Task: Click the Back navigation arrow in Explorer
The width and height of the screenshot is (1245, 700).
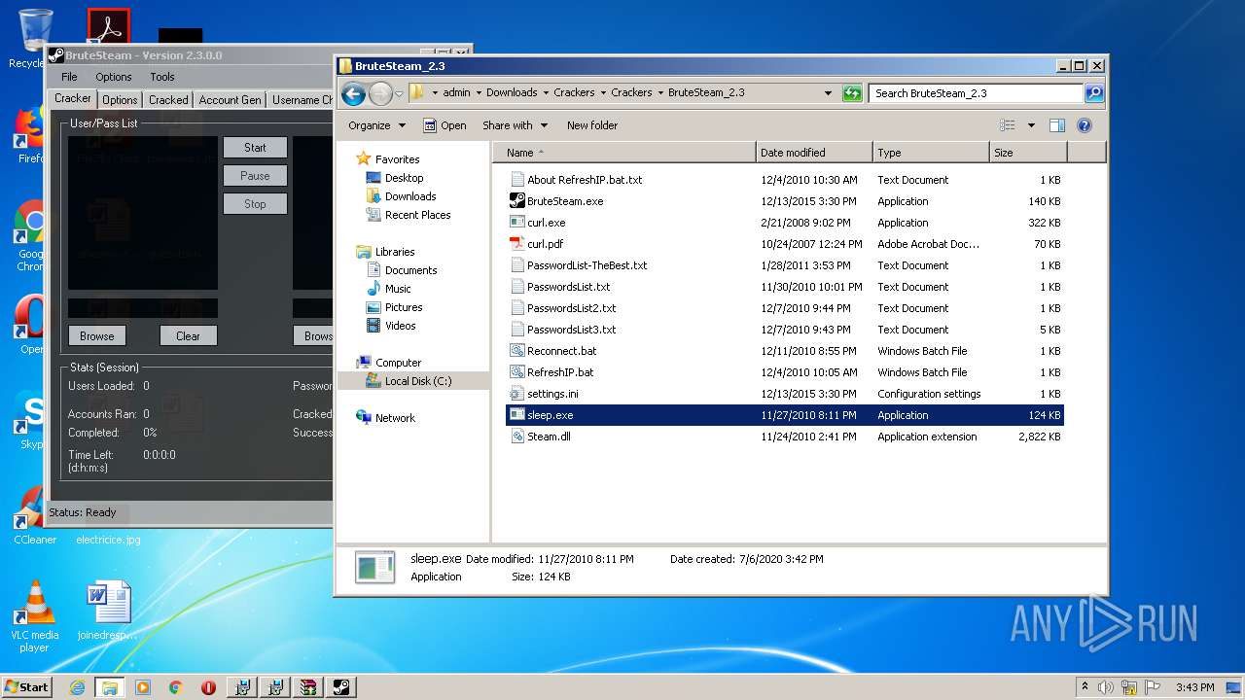Action: 353,93
